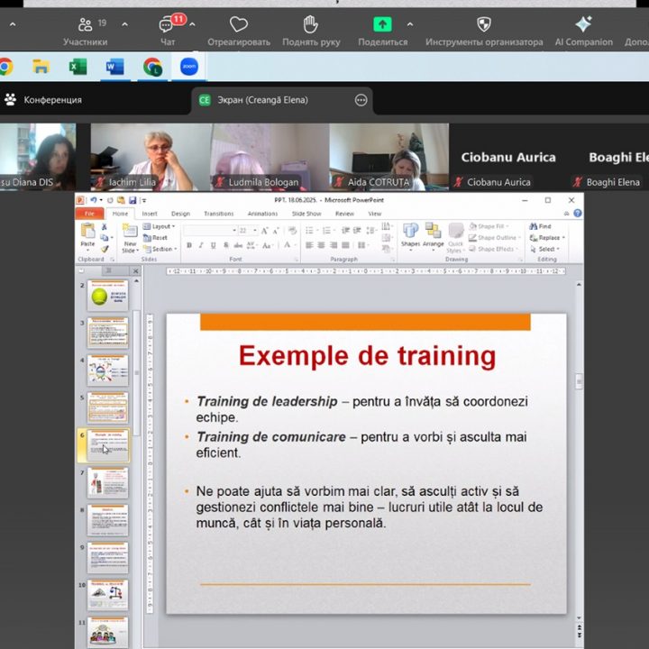
Task: Close the slide thumbnails pane
Action: click(135, 271)
